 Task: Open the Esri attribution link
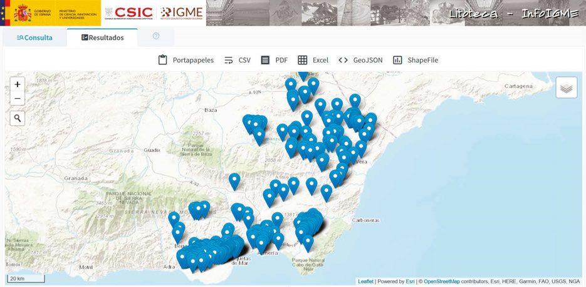410,281
